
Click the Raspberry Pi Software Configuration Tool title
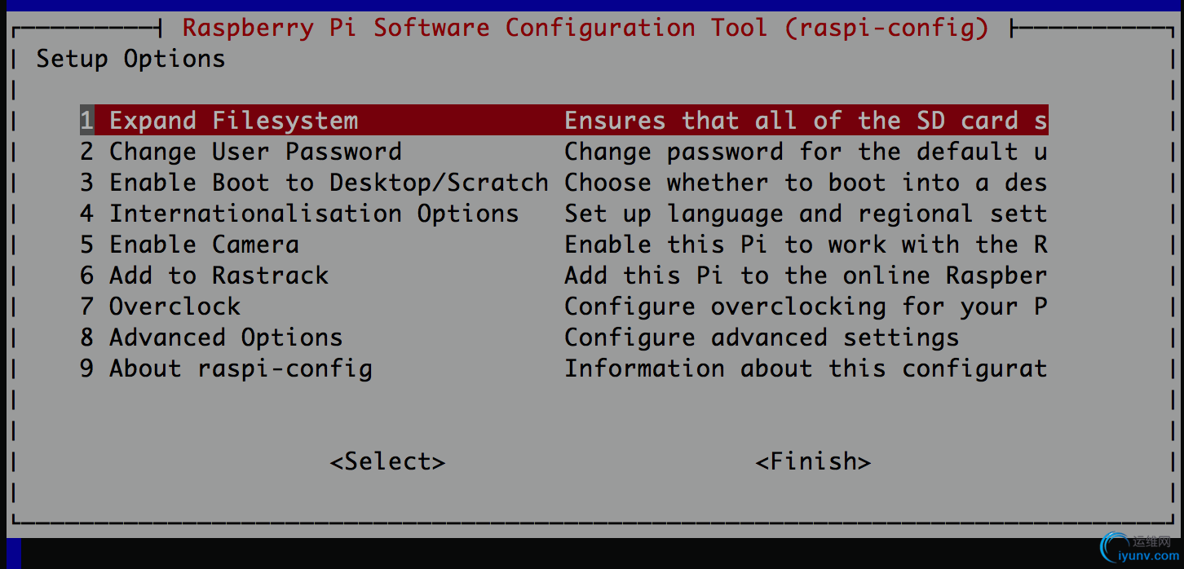pyautogui.click(x=585, y=28)
